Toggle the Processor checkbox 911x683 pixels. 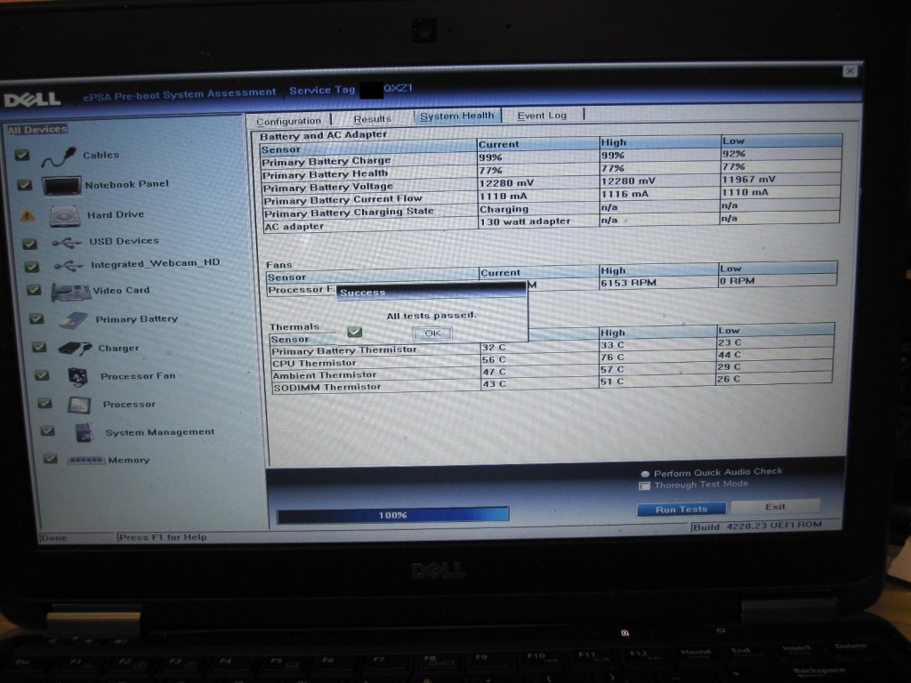point(44,403)
